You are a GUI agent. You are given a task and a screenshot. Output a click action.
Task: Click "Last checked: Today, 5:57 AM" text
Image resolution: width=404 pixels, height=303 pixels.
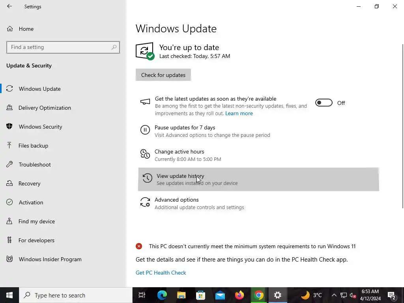pos(195,56)
